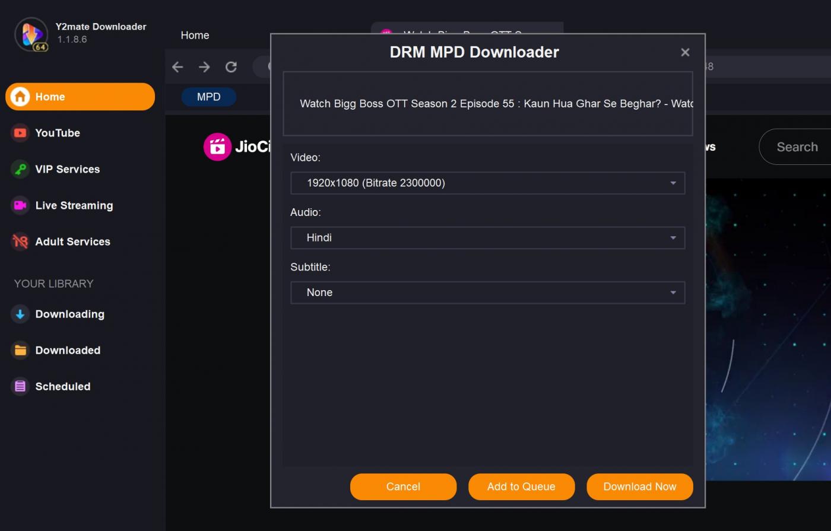Go back with the browser back arrow
831x531 pixels.
click(177, 66)
